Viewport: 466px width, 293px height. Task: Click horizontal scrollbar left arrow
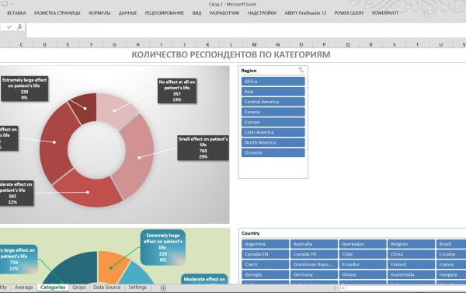tap(343, 288)
